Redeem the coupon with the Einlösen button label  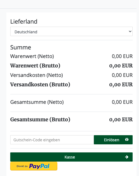click(112, 140)
